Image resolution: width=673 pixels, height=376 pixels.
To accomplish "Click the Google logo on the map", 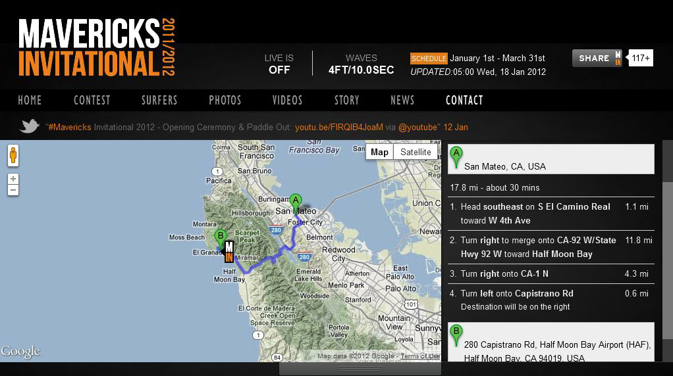I will click(20, 352).
